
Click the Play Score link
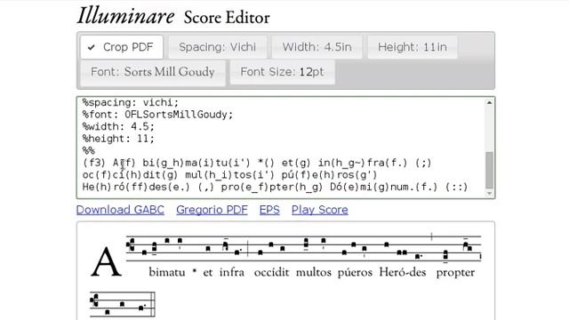click(x=320, y=210)
